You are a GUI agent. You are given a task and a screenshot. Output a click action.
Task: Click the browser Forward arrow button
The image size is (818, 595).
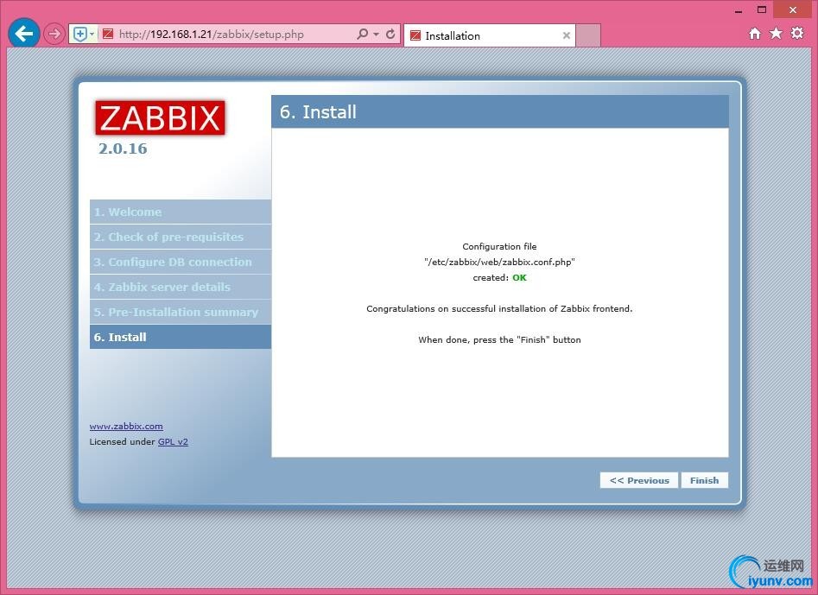(x=54, y=35)
